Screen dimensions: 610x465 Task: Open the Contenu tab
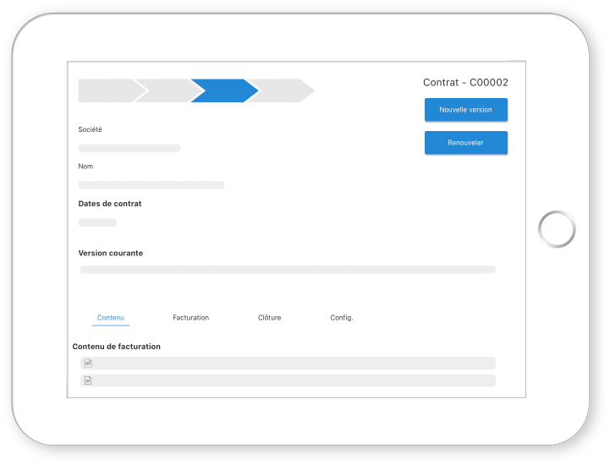[111, 318]
